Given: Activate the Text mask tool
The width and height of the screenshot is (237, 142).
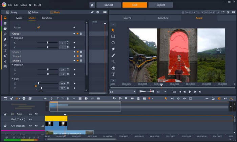Looking at the screenshot, I should coord(113,74).
